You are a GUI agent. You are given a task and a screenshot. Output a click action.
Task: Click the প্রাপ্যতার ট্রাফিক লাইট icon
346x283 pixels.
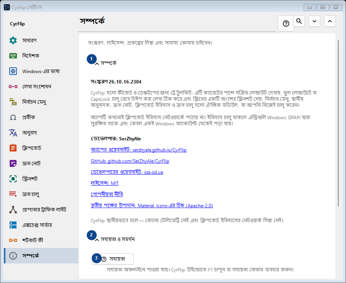pos(13,210)
